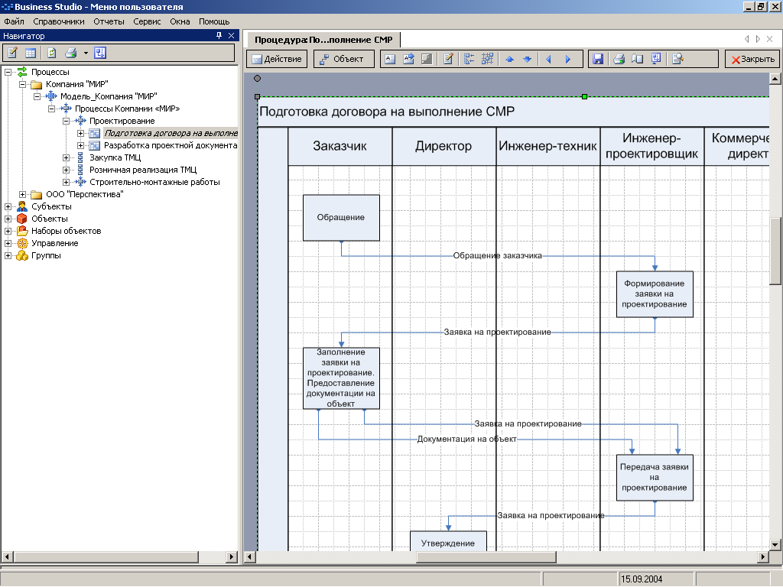Click the align elements tree icon

469,59
